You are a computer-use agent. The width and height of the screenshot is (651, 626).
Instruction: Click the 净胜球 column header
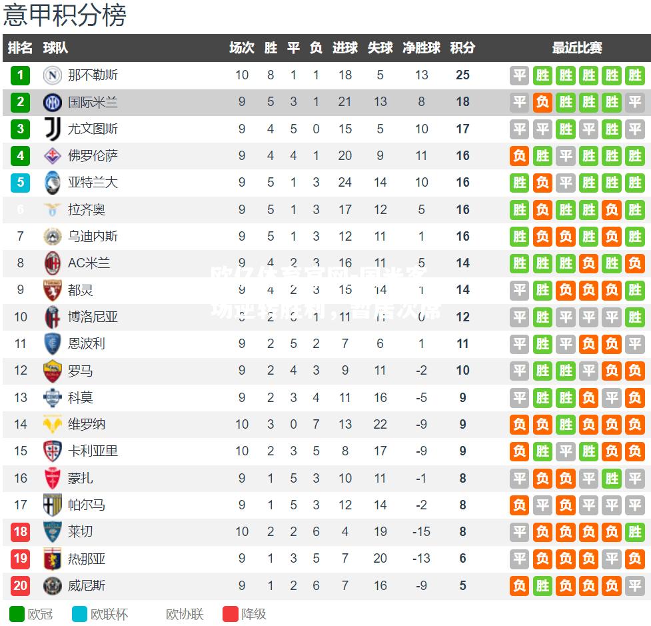point(421,48)
